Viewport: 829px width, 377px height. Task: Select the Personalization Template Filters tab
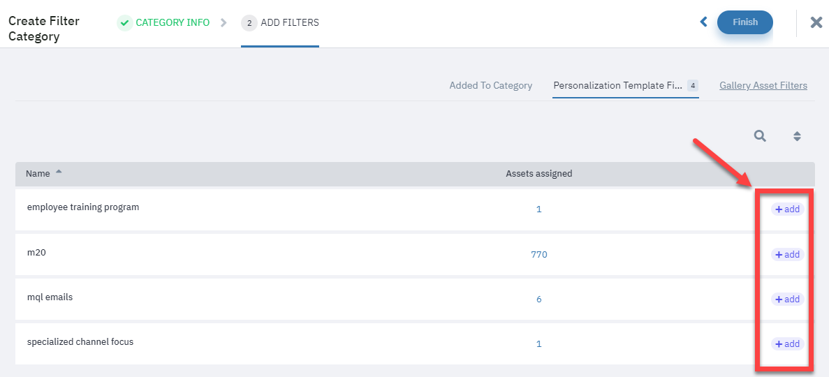click(626, 86)
